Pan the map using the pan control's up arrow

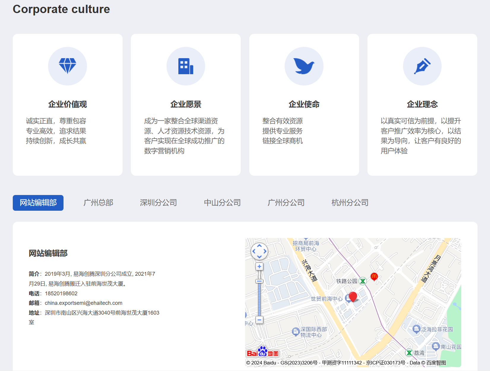click(259, 246)
